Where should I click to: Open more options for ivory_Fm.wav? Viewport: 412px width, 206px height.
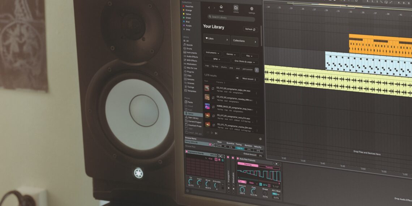click(x=257, y=120)
